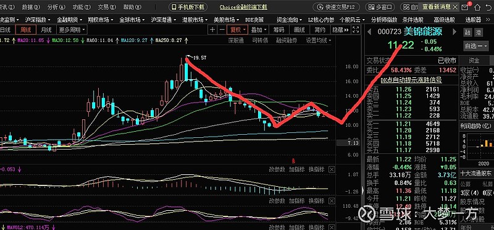Image resolution: width=494 pixels, height=230 pixels.
Task: Select 月线 monthly period
Action: point(46,30)
